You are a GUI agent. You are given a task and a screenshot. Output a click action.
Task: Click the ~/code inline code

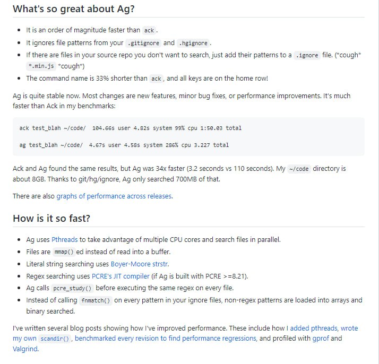299,169
